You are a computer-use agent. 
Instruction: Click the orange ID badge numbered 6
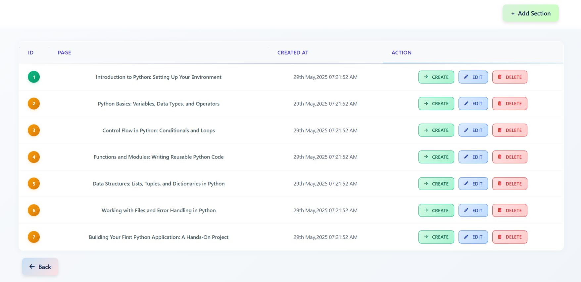[x=34, y=210]
